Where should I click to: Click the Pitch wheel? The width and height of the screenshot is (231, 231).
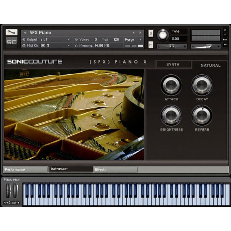(x=8, y=191)
